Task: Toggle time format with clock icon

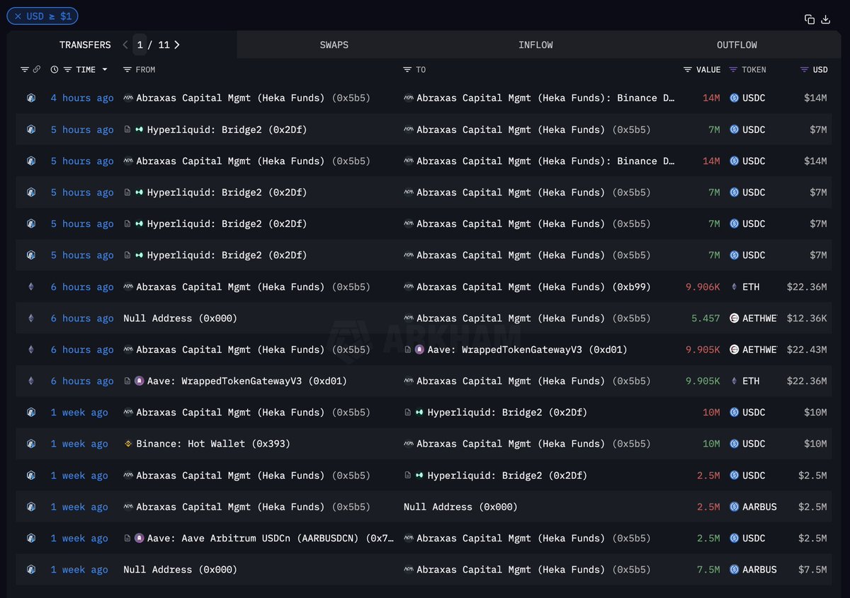Action: pos(55,69)
